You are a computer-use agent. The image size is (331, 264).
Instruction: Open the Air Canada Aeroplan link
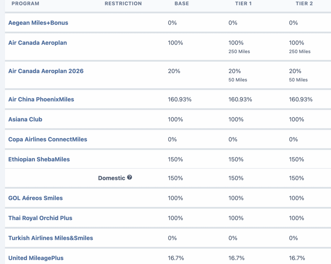point(37,43)
